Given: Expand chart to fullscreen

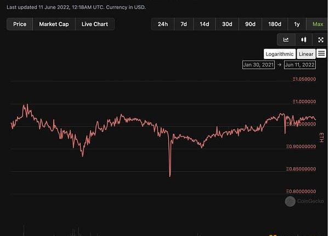Looking at the screenshot, I should [320, 40].
